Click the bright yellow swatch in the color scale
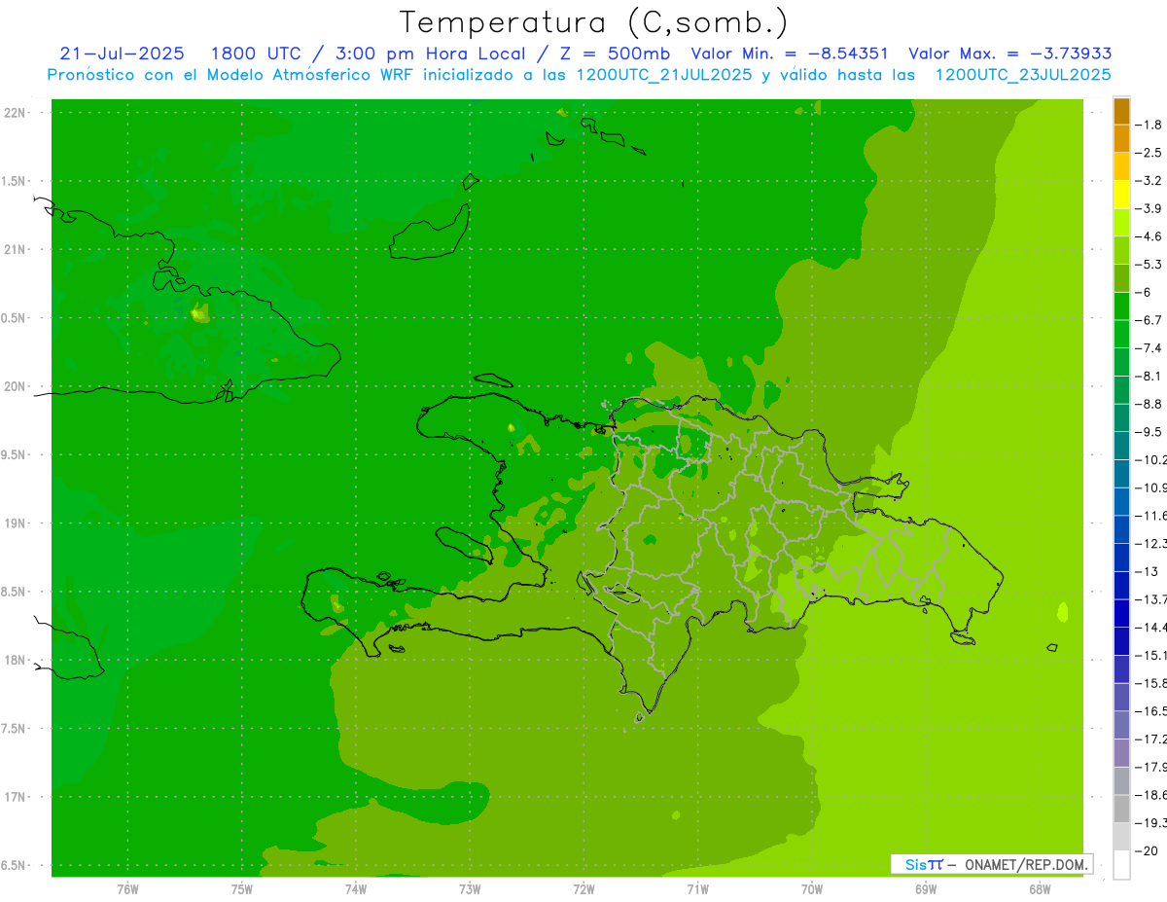The width and height of the screenshot is (1167, 902). click(x=1121, y=195)
